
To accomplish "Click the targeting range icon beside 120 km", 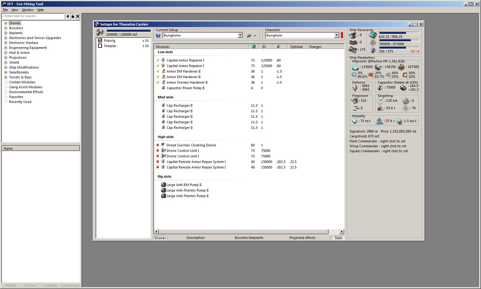I will (380, 101).
